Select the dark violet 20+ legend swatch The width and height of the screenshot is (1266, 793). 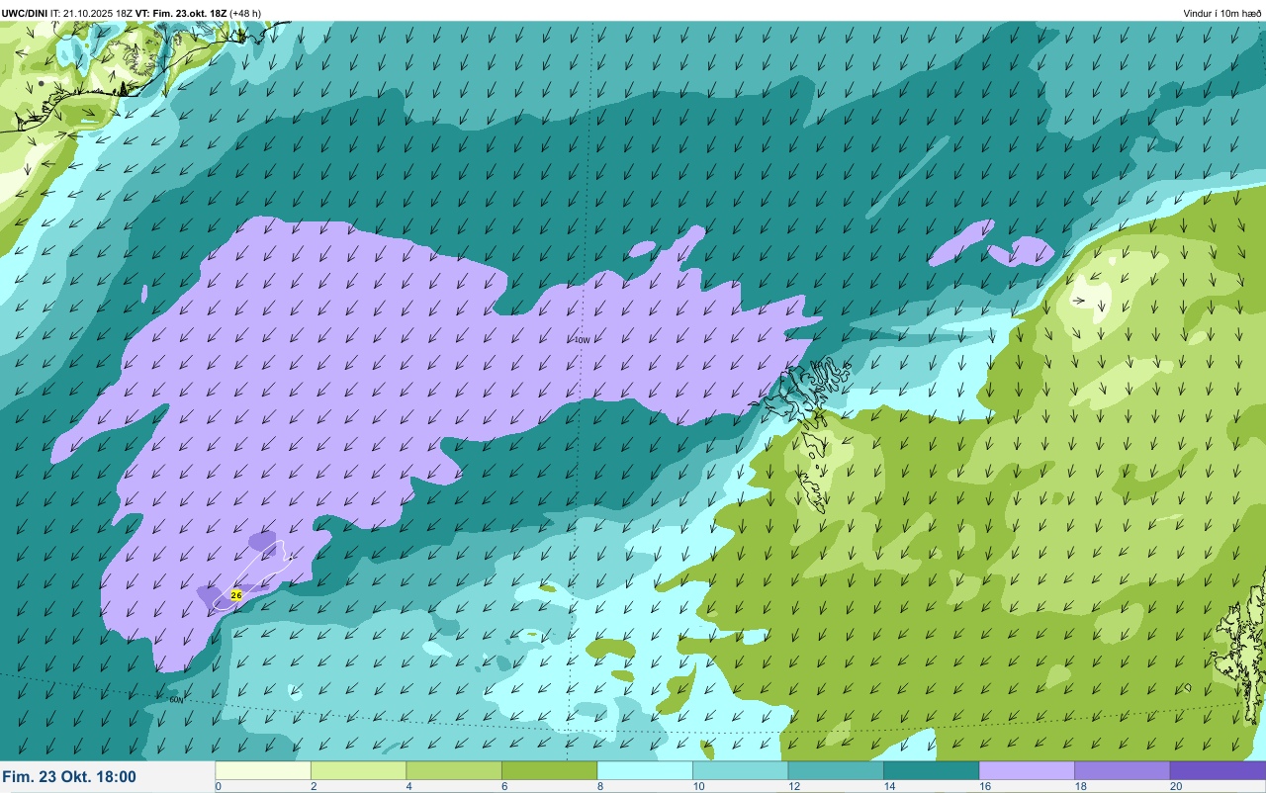pyautogui.click(x=1218, y=770)
